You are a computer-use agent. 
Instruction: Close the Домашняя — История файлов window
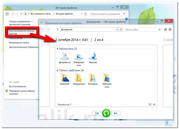pos(169,21)
